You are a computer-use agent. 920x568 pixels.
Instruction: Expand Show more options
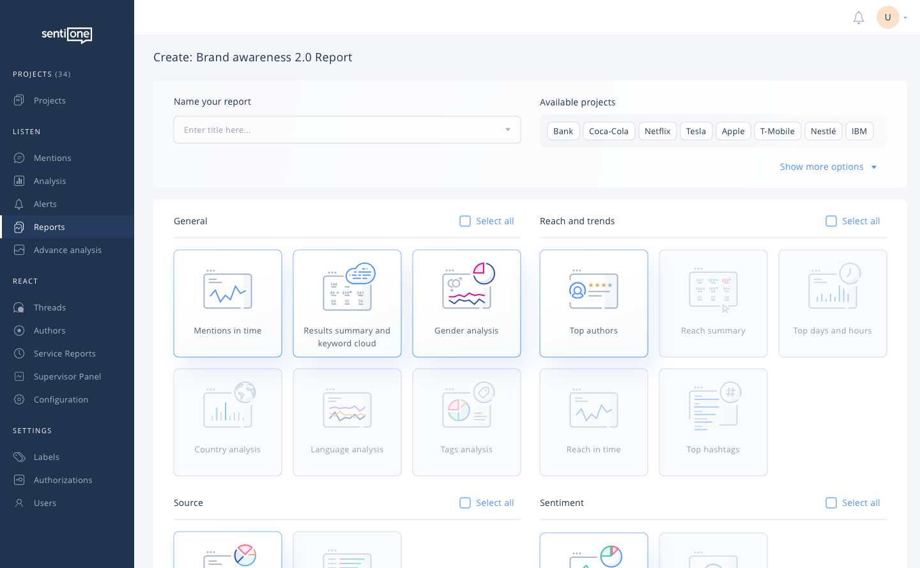[828, 167]
